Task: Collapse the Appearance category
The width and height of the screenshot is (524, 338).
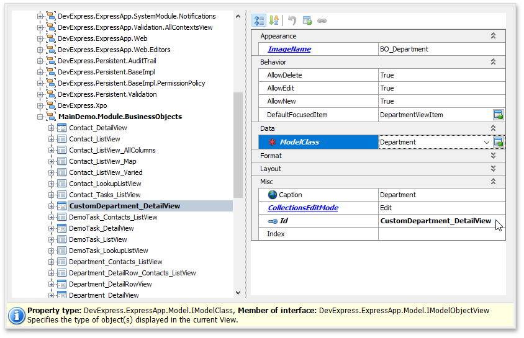Action: click(493, 37)
